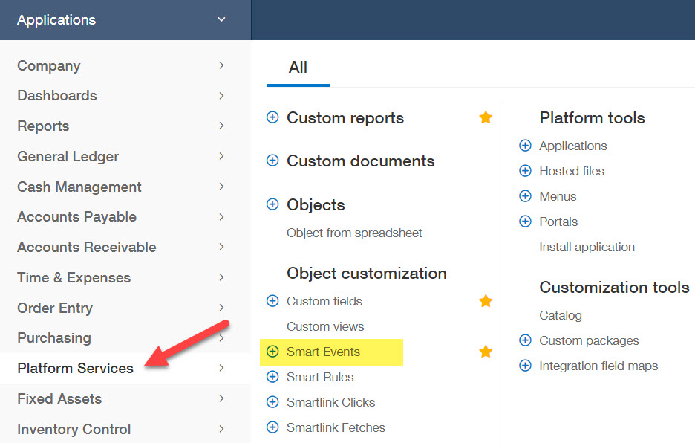Click the green plus icon beside Smart Events
This screenshot has height=443, width=695.
tap(273, 352)
